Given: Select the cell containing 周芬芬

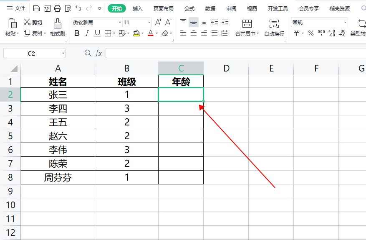Looking at the screenshot, I should coord(58,177).
